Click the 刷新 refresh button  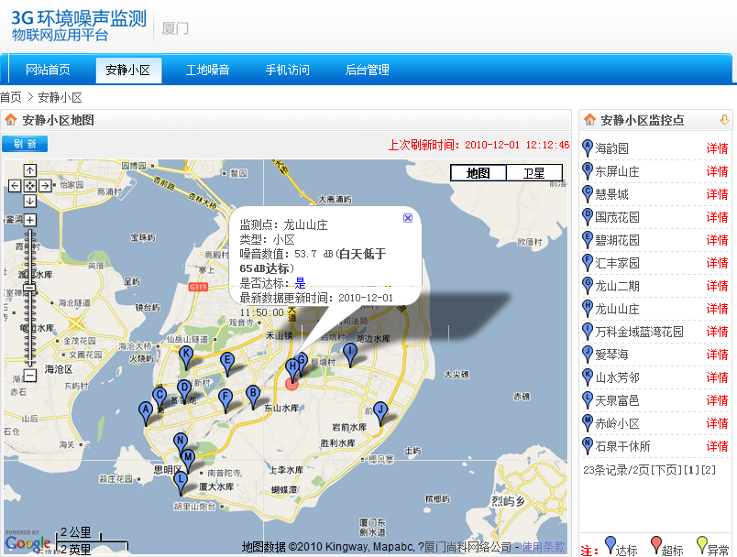25,144
